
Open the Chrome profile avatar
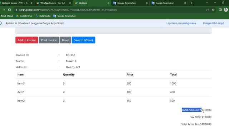226,10
